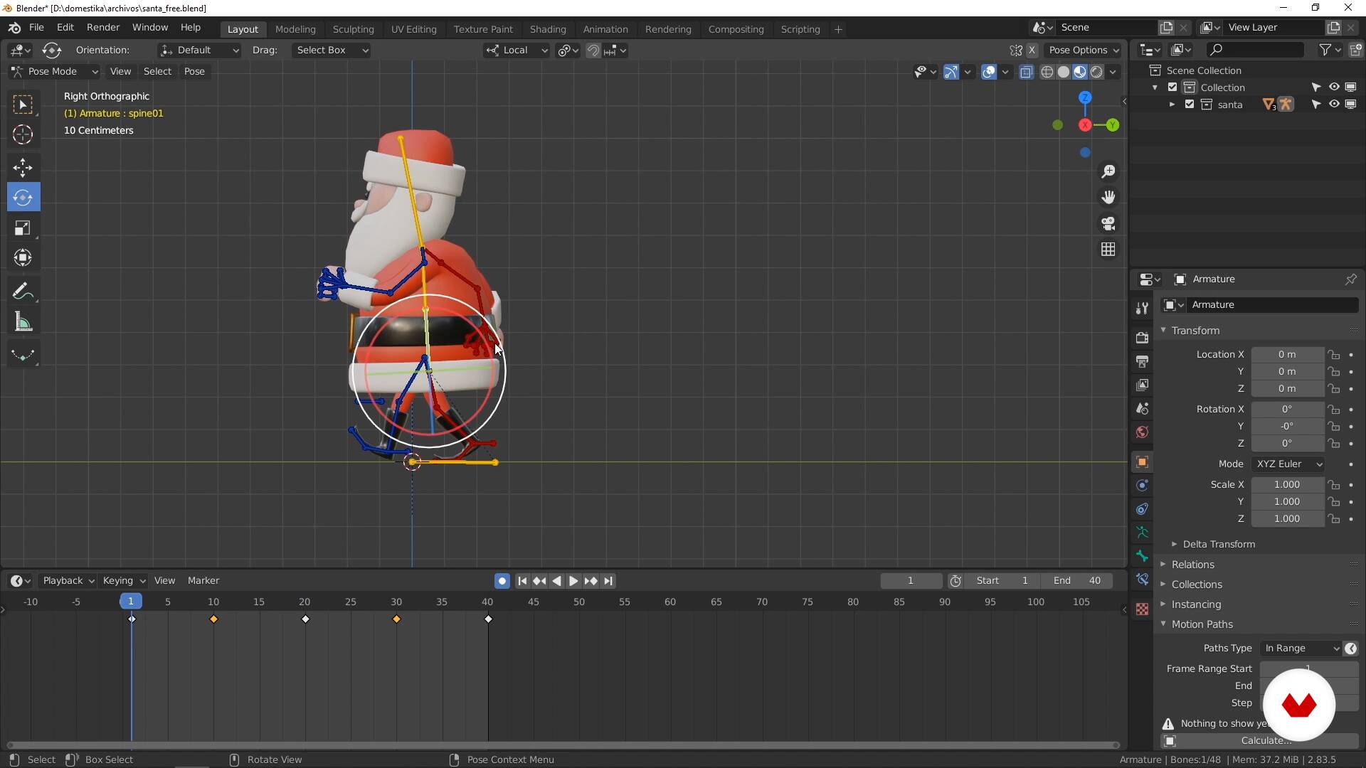
Task: Select the Transform tool
Action: [x=23, y=257]
